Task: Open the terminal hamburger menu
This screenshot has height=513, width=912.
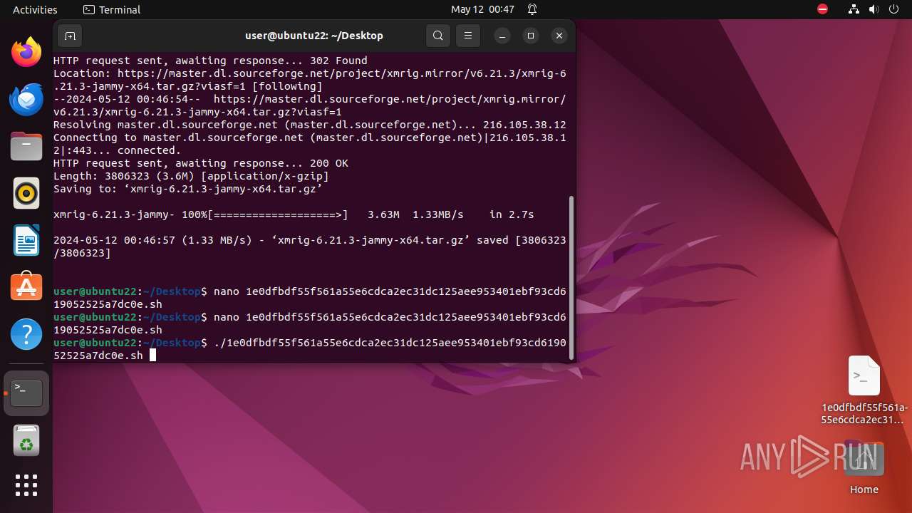Action: 467,36
